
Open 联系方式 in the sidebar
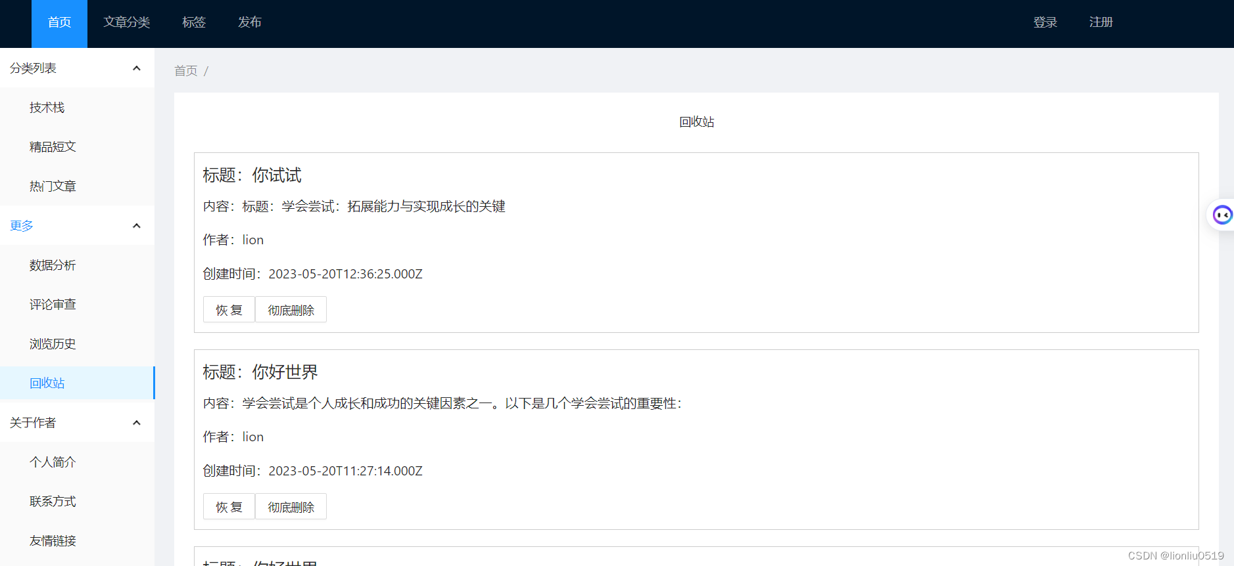77,501
